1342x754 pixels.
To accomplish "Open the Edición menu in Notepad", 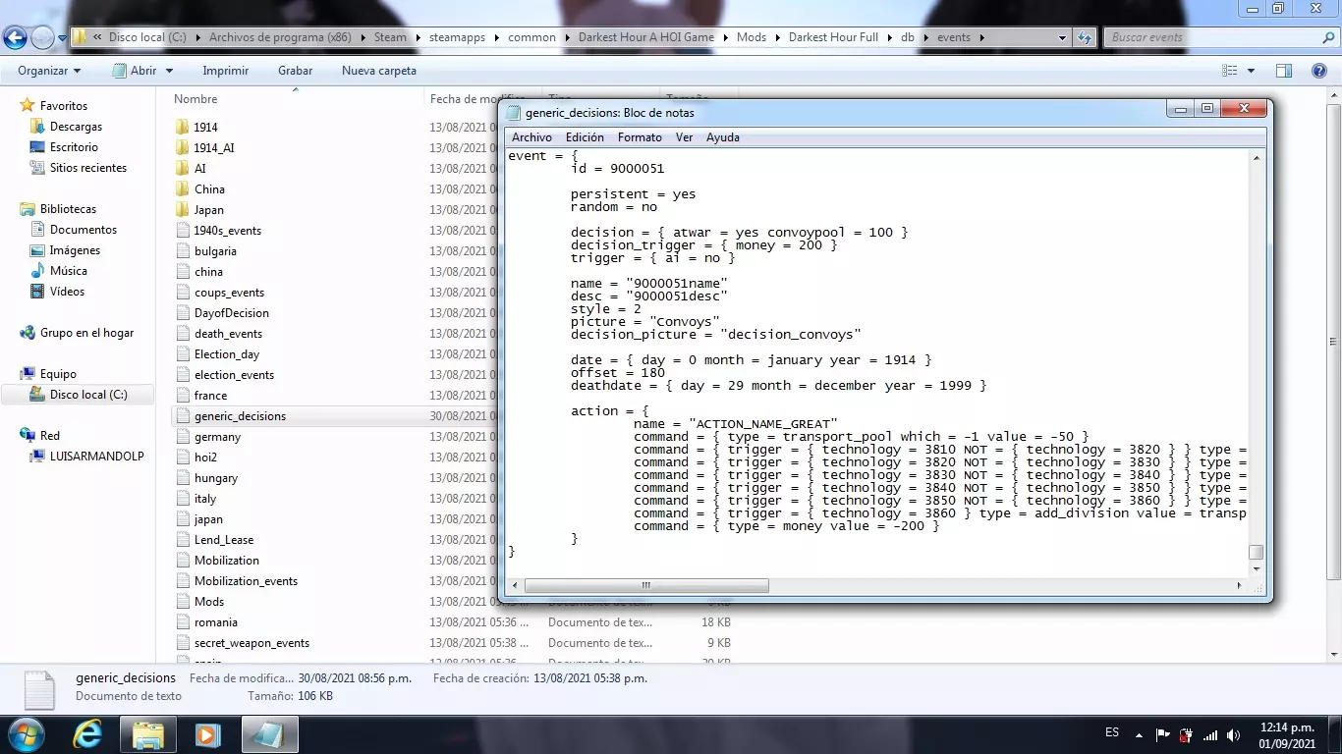I will 585,137.
